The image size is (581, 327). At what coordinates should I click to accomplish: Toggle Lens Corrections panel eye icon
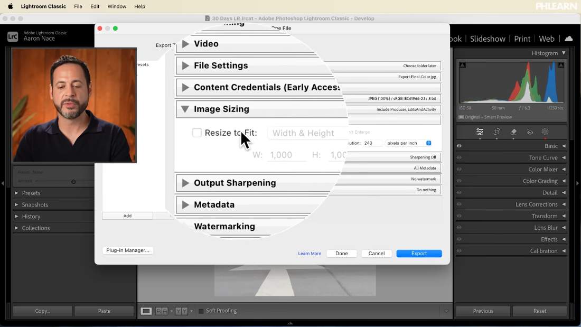[459, 204]
